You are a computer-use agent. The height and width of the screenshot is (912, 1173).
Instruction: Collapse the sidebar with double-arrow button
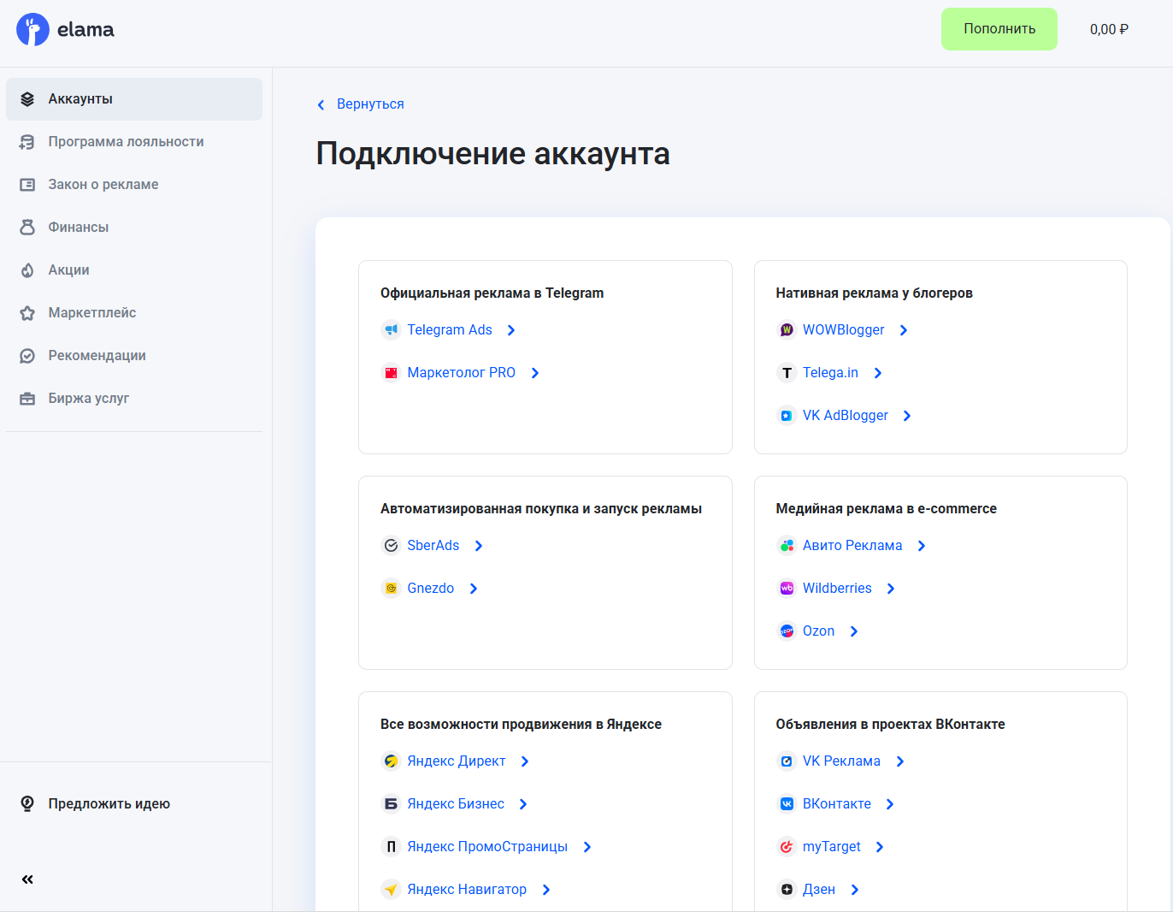[x=27, y=879]
